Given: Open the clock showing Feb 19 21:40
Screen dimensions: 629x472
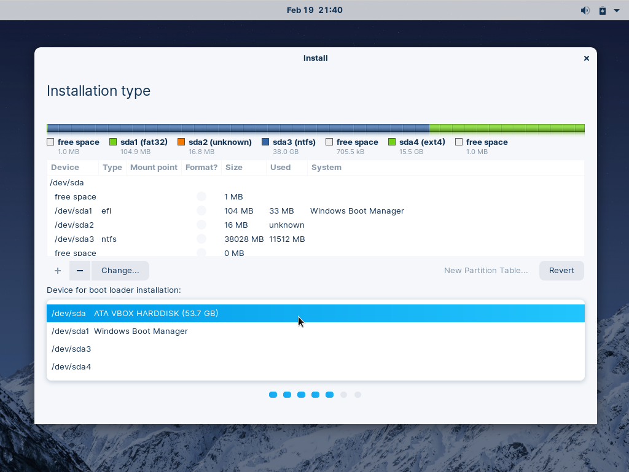Looking at the screenshot, I should (314, 10).
